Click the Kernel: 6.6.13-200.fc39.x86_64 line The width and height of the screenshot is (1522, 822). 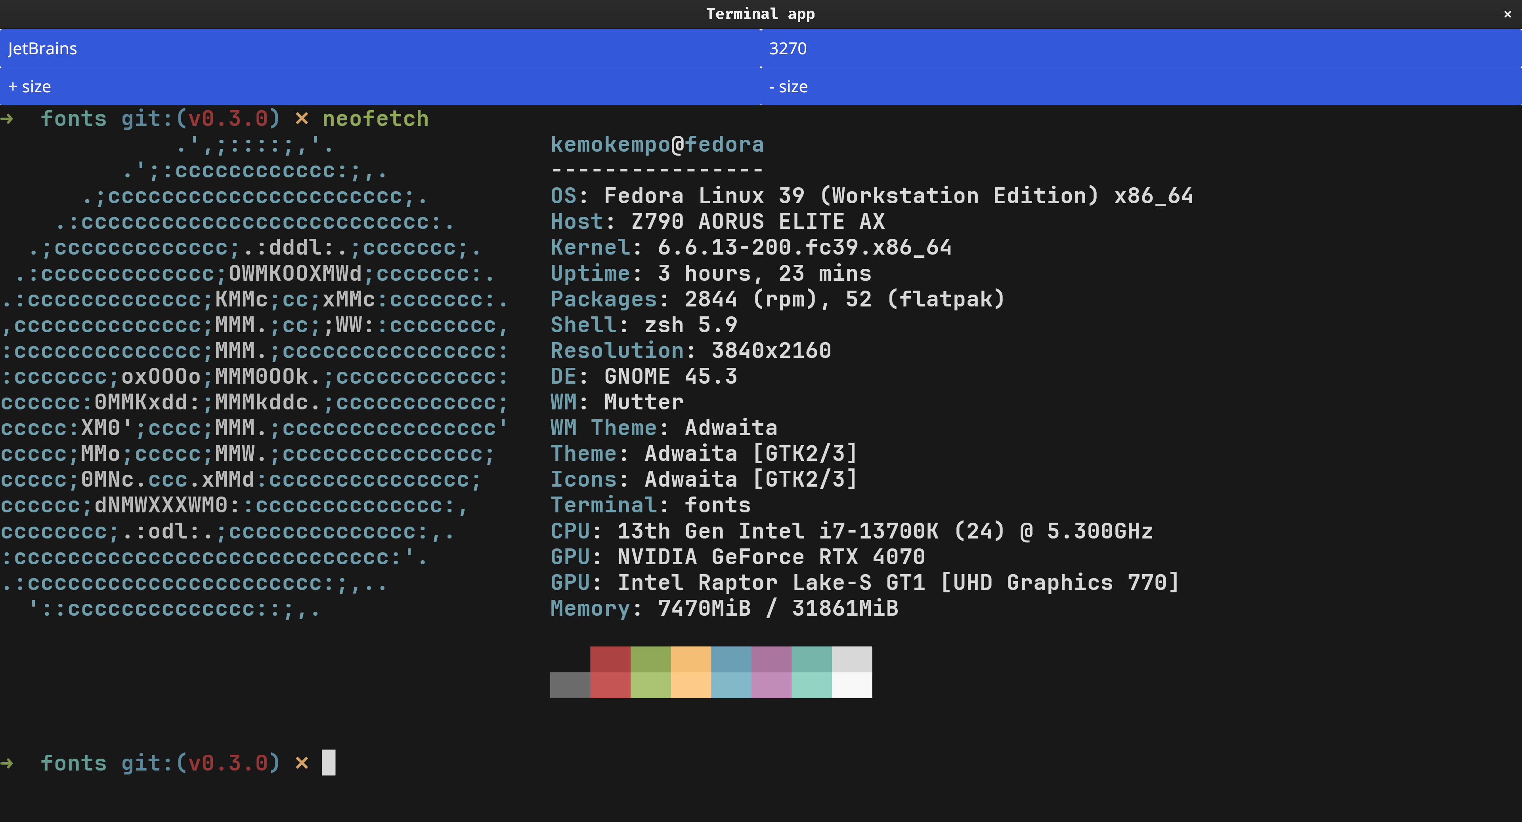point(751,247)
